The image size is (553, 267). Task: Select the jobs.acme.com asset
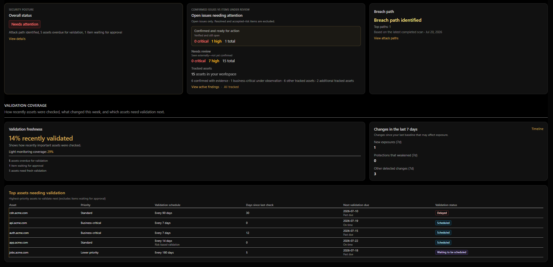click(x=19, y=253)
